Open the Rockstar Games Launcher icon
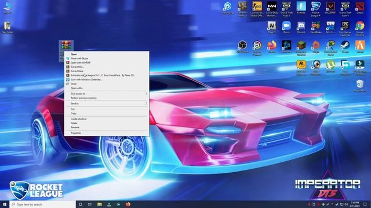Image resolution: width=371 pixels, height=208 pixels. point(301,68)
